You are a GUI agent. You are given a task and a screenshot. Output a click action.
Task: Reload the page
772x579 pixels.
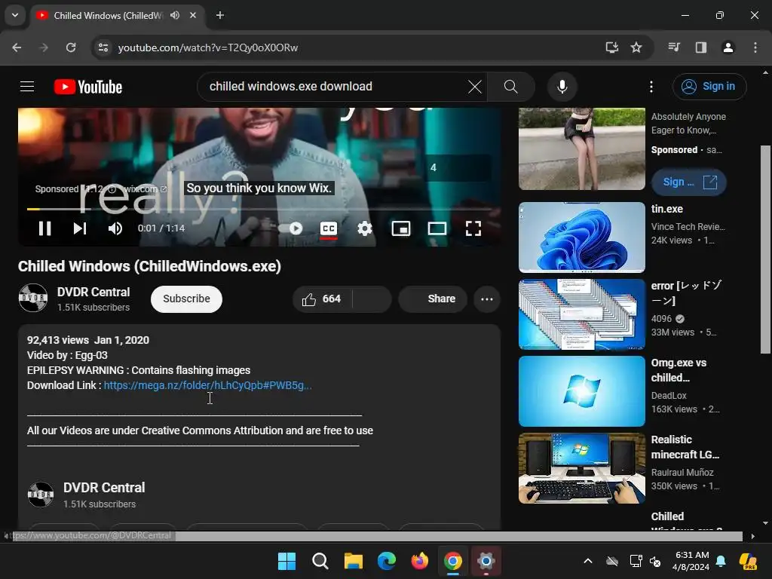click(x=71, y=47)
